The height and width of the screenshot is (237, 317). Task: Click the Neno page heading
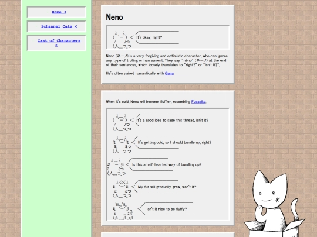point(114,18)
